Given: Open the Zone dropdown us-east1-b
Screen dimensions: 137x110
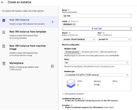Looking at the screenshot, I should pos(114,39).
